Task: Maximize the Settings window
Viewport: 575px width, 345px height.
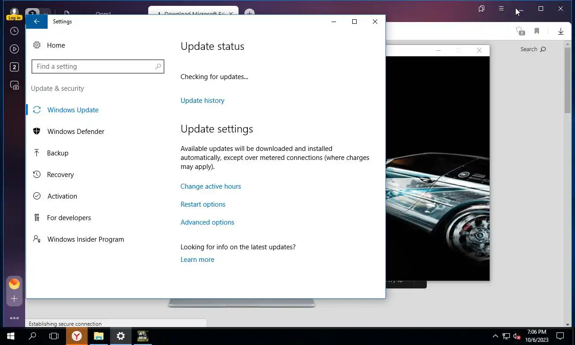Action: pos(354,22)
